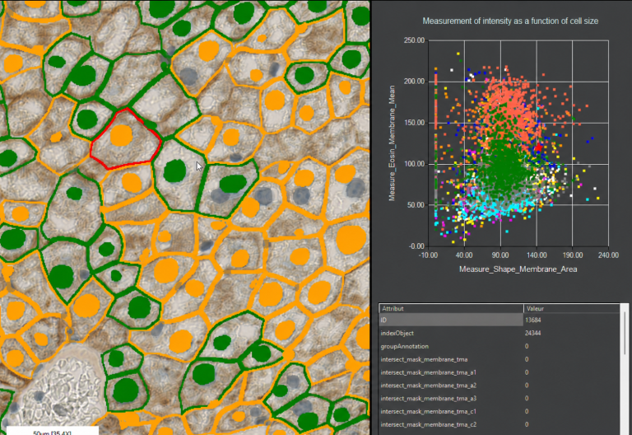Select the indexObject attribute row
This screenshot has height=435, width=632.
tap(500, 334)
